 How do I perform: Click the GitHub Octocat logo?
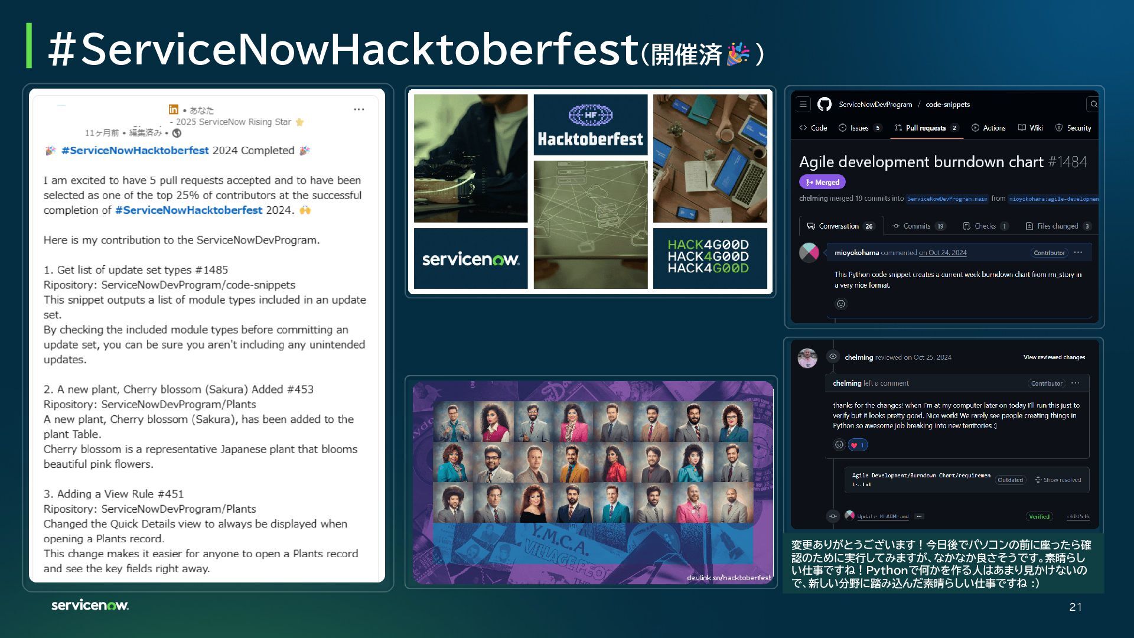[x=825, y=105]
